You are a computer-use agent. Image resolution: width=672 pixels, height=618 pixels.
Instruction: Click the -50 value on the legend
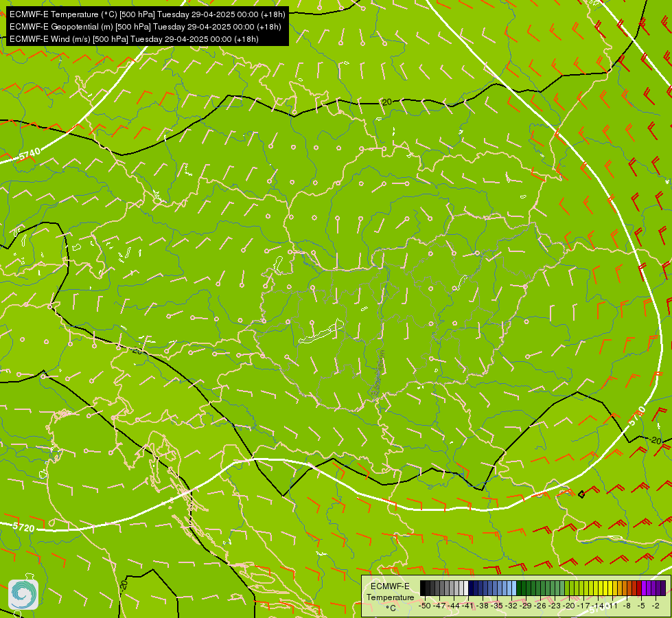point(424,606)
